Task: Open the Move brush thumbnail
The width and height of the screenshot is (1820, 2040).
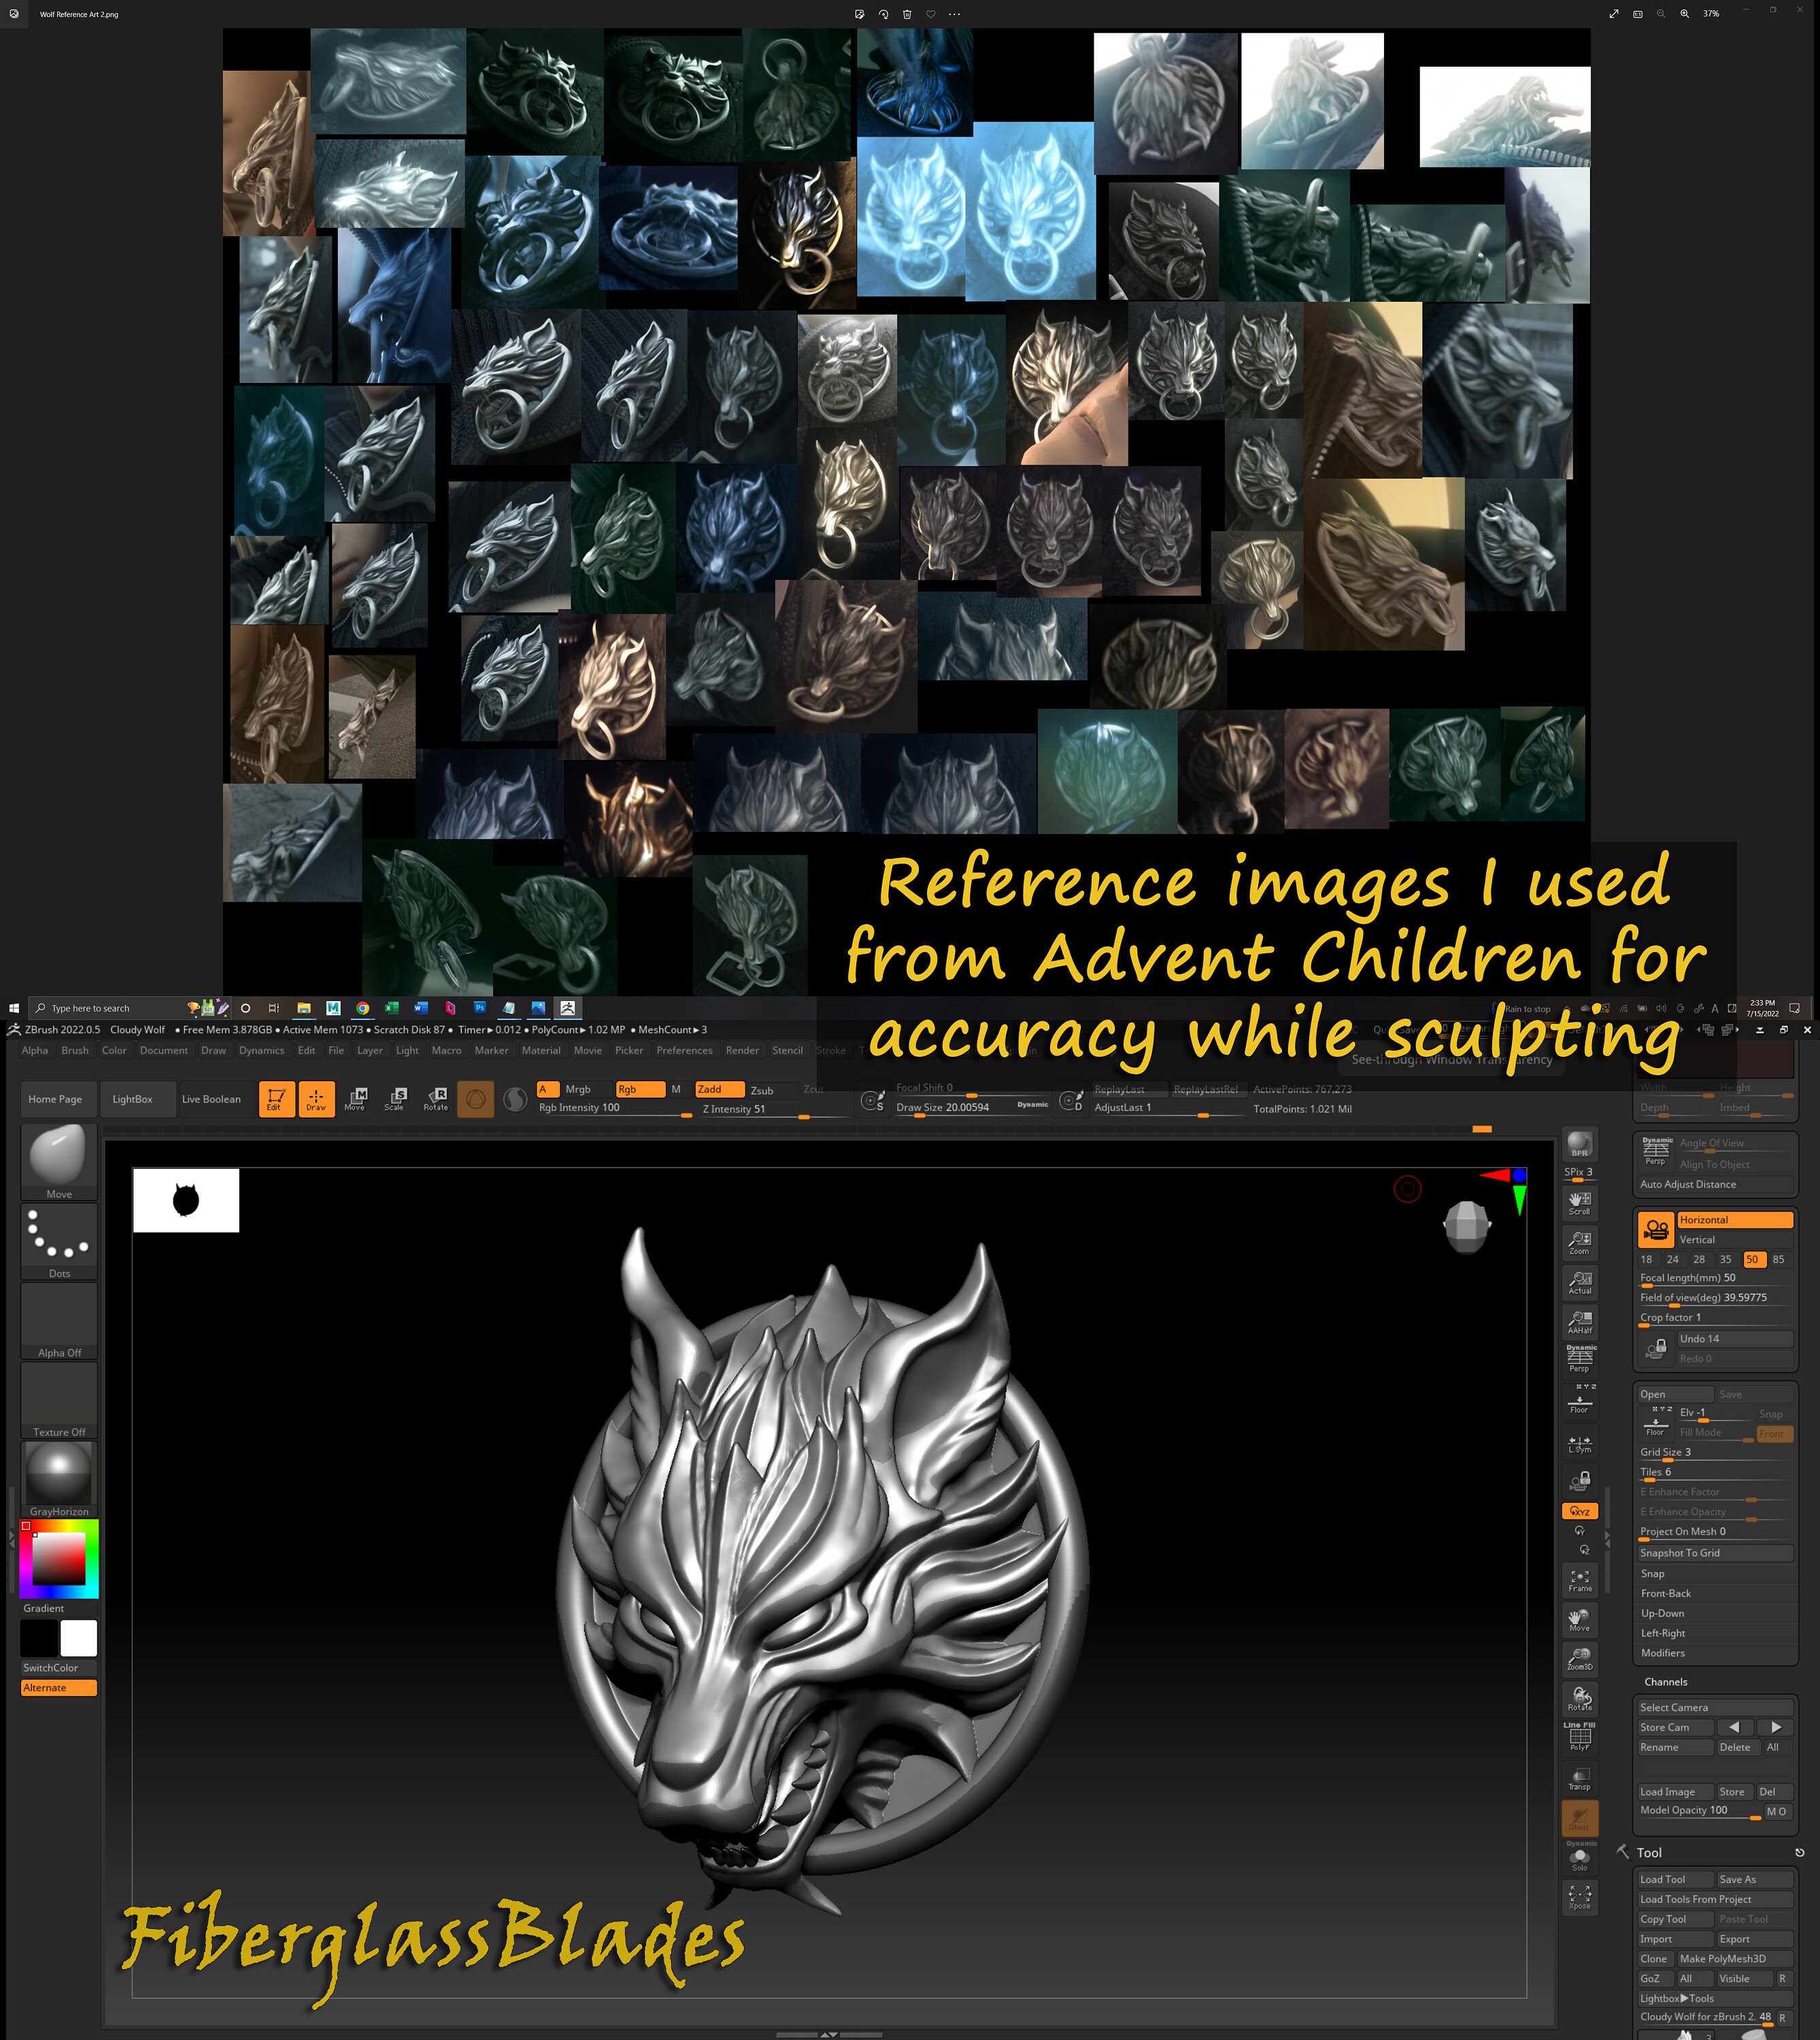Action: [x=59, y=1161]
